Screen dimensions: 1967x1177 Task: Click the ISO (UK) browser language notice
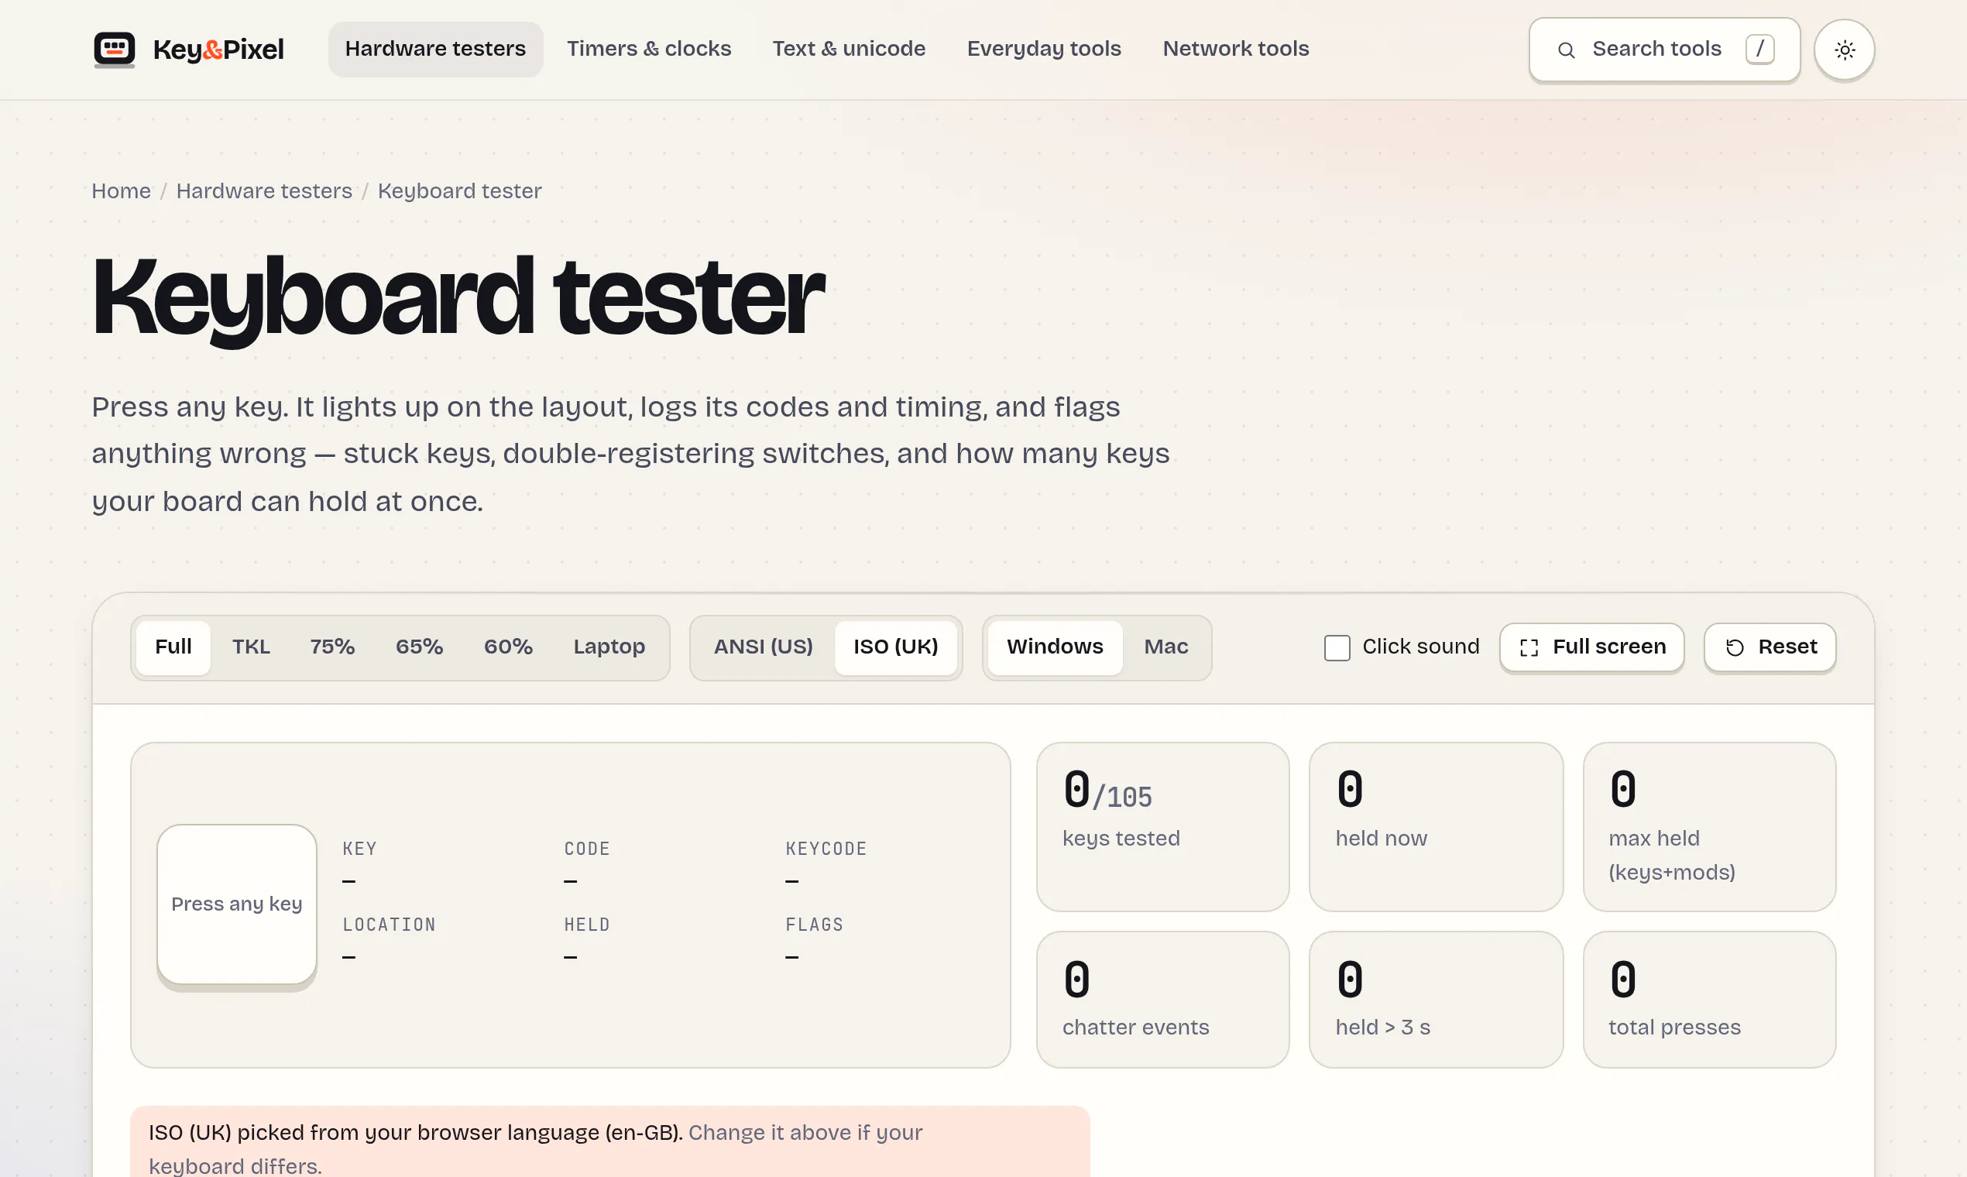point(609,1142)
